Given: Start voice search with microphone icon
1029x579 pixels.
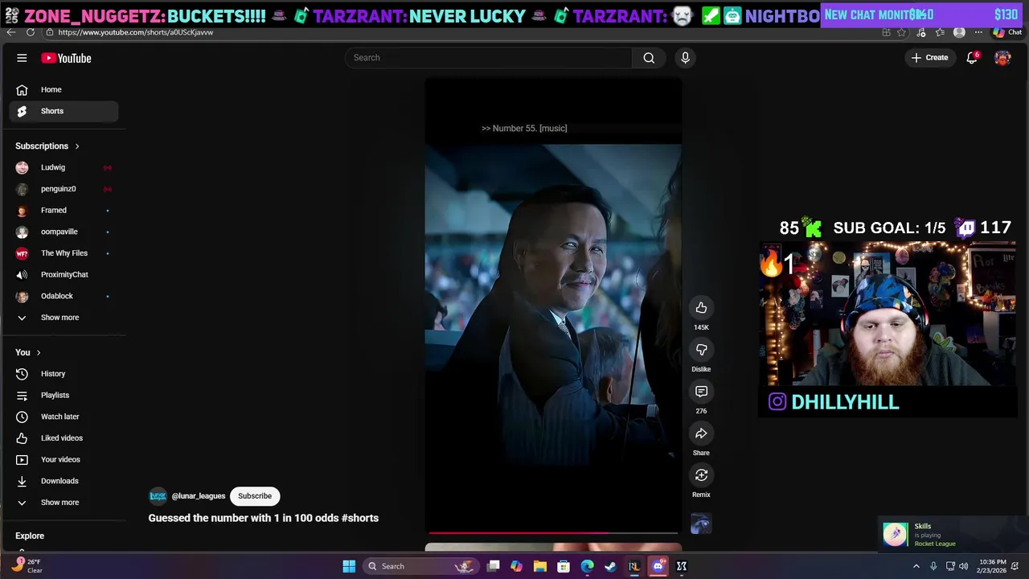Looking at the screenshot, I should pyautogui.click(x=685, y=58).
